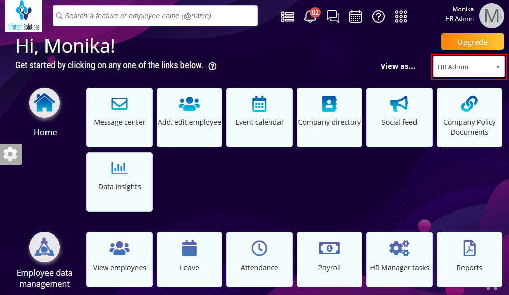Viewport: 509px width, 295px height.
Task: Open the Company directory tile
Action: tap(329, 117)
